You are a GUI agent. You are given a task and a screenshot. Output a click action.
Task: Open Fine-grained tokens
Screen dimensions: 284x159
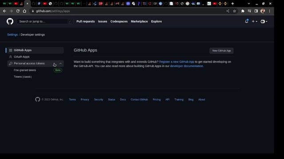click(25, 70)
